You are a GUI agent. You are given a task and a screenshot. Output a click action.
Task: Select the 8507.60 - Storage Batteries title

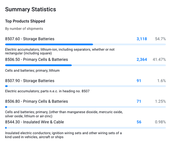click(30, 39)
